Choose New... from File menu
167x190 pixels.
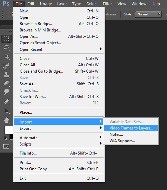point(59,11)
